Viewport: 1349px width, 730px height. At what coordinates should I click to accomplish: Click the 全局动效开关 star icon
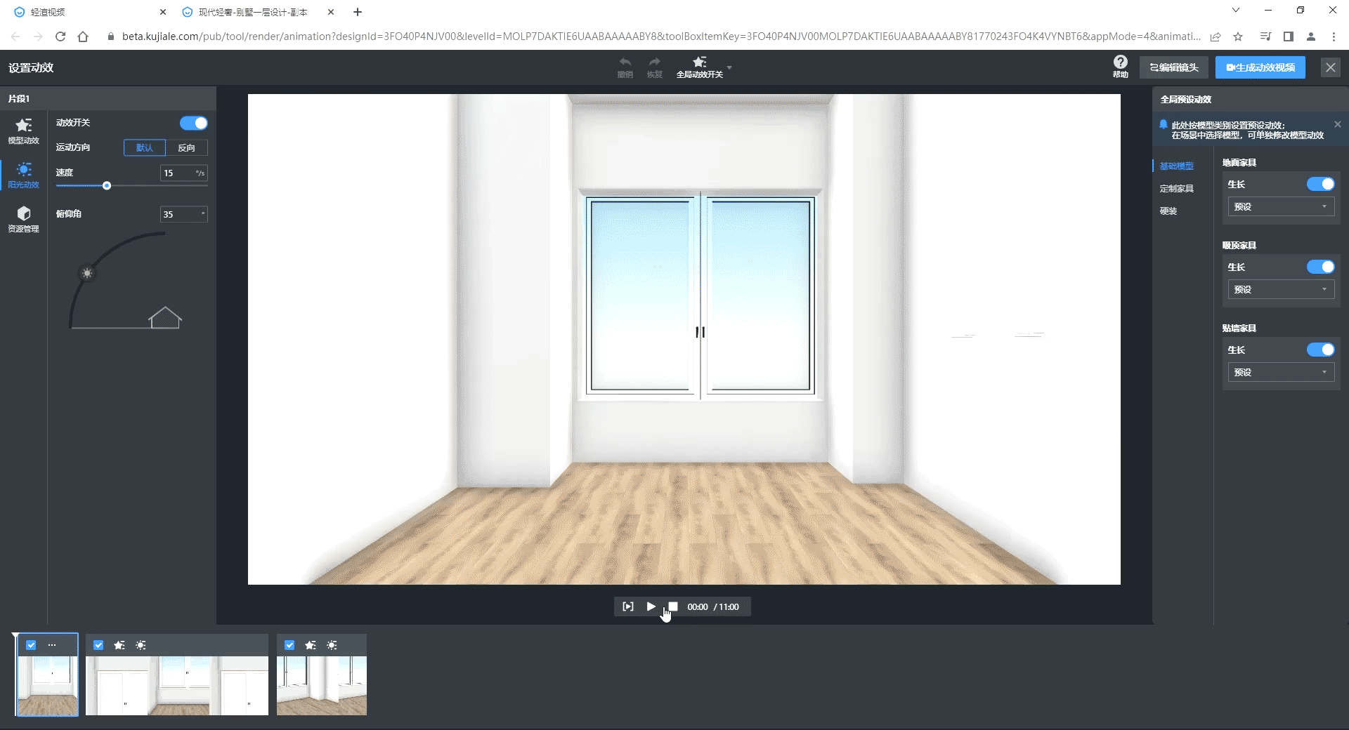(699, 62)
